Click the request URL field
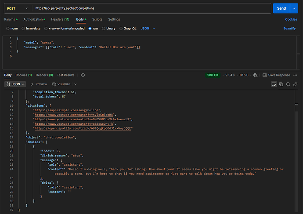 point(151,8)
